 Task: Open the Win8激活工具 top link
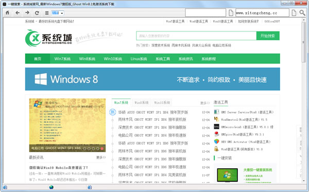pyautogui.click(x=199, y=21)
